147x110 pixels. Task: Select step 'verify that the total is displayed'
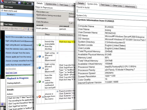(19, 65)
